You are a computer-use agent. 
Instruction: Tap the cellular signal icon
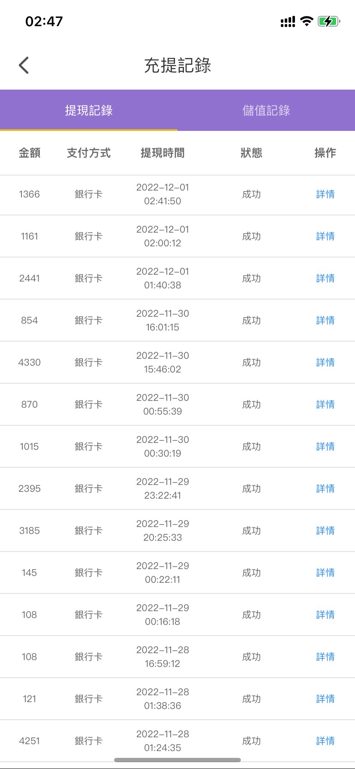click(288, 22)
